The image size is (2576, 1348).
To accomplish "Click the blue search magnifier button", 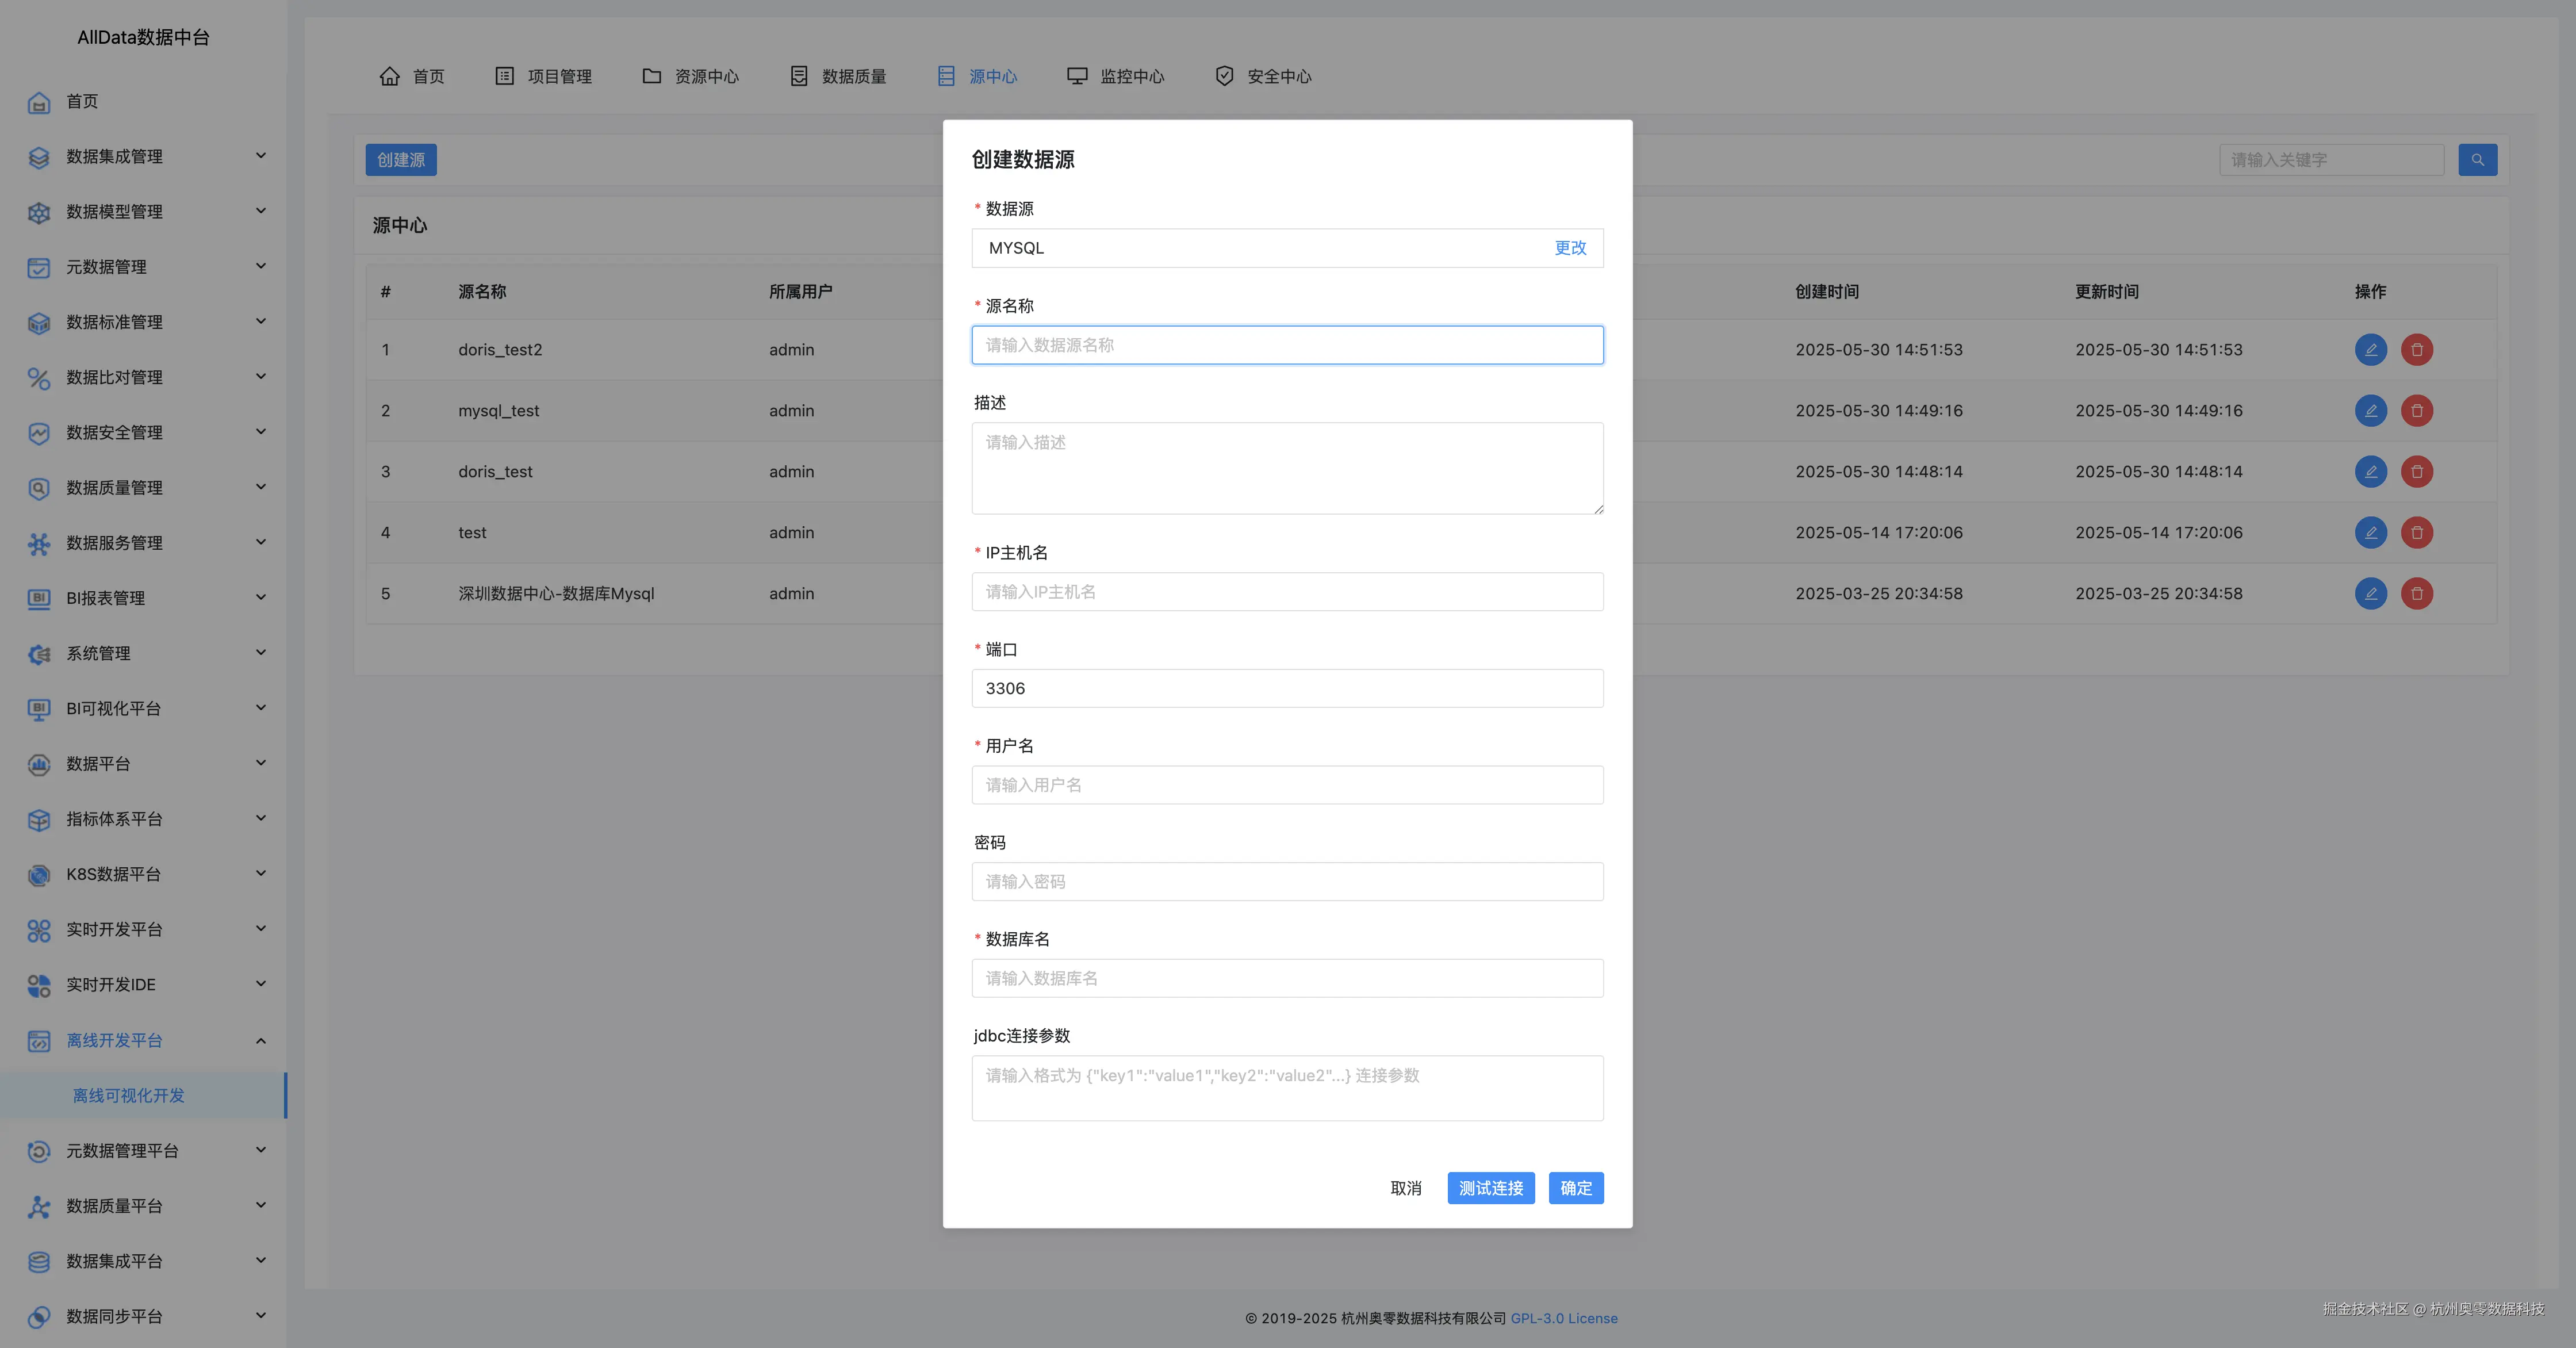I will pyautogui.click(x=2477, y=160).
